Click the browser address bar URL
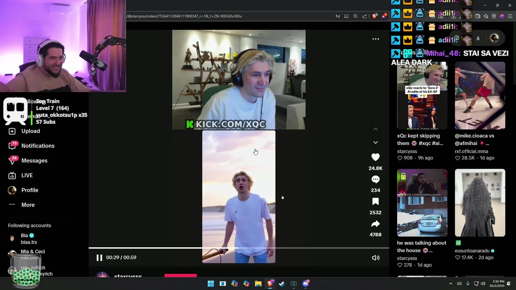Screen dimensions: 516x290 coord(185,16)
